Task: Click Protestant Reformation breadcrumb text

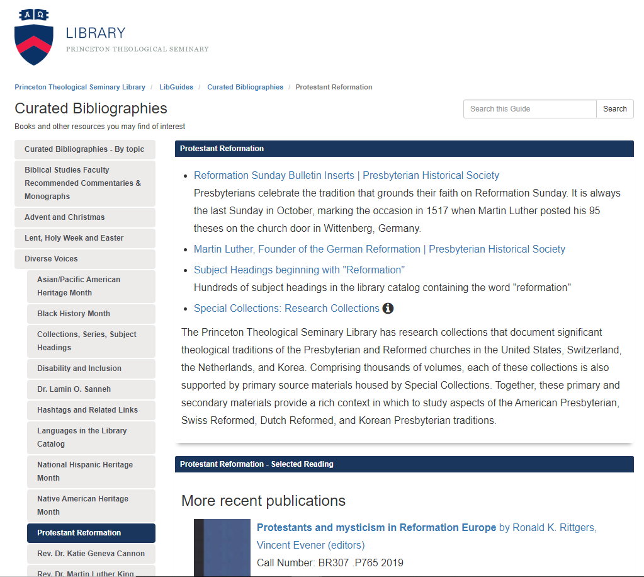Action: coord(334,87)
